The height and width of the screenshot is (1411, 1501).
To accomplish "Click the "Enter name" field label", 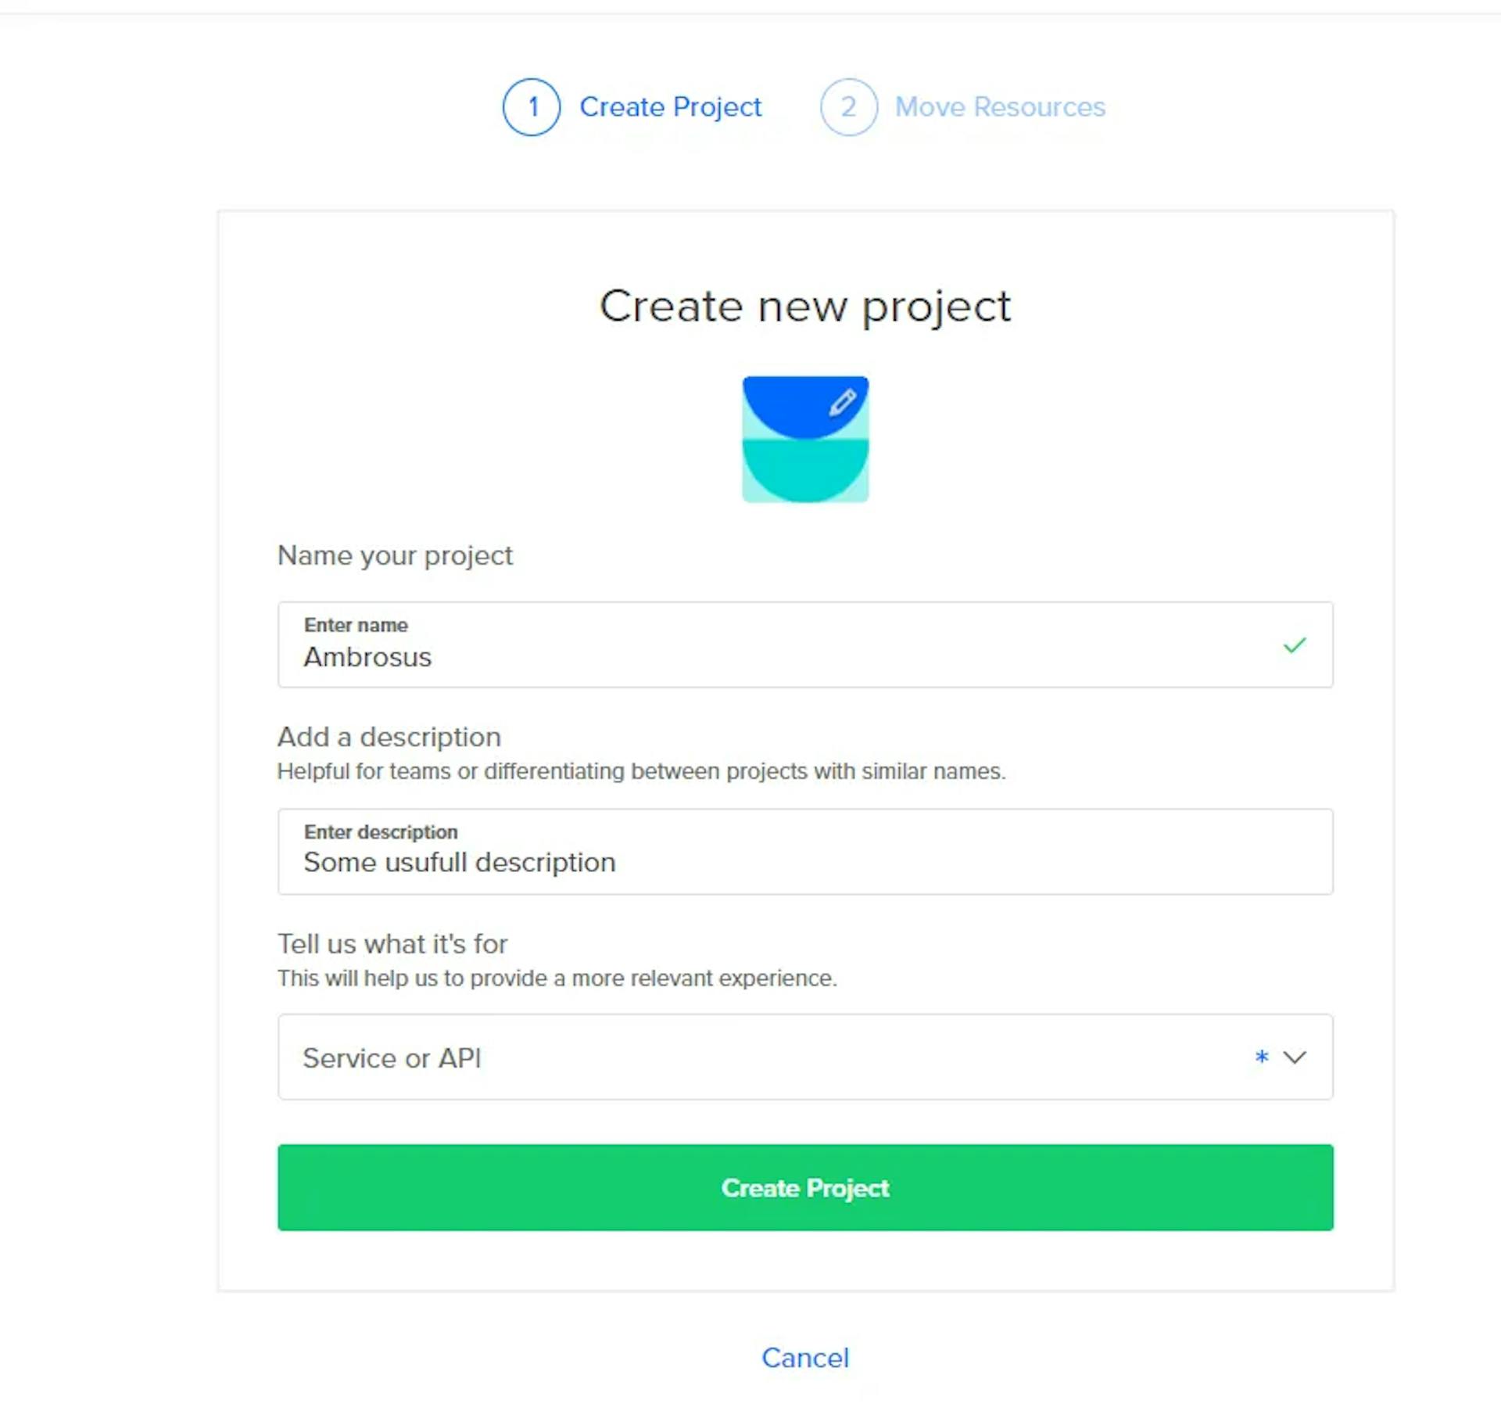I will coord(356,625).
